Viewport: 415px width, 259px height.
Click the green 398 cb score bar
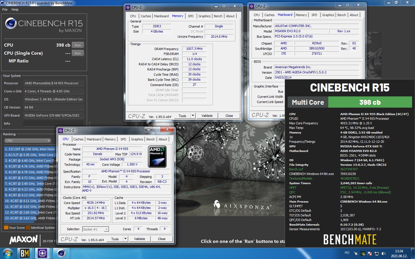click(370, 102)
